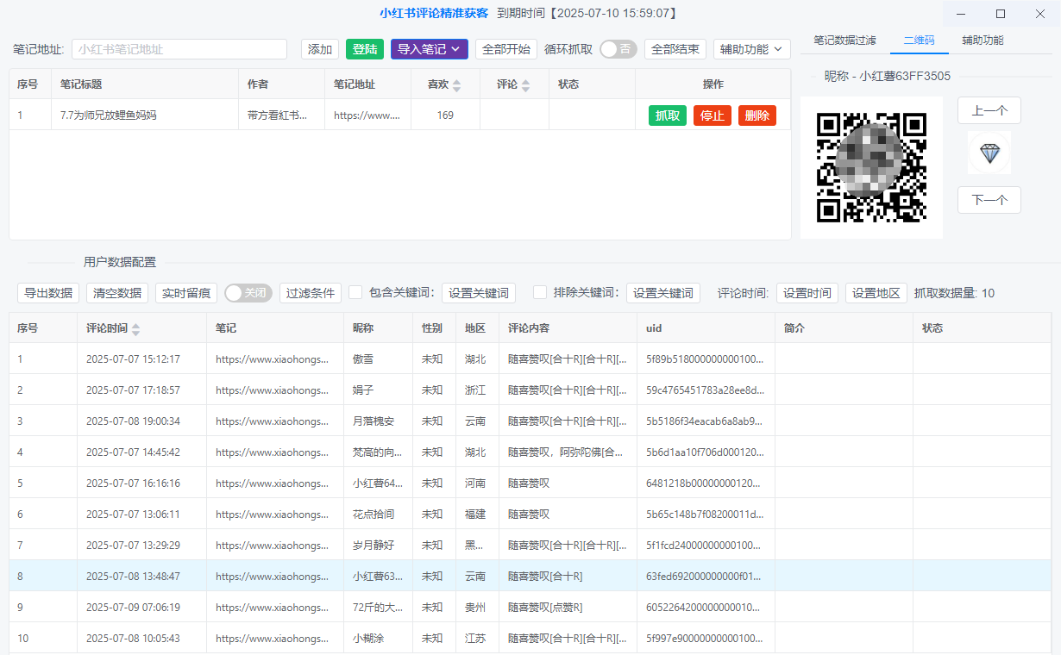Screen dimensions: 1061x655
Task: Switch to the 笔记数据过滤 tab
Action: (844, 41)
